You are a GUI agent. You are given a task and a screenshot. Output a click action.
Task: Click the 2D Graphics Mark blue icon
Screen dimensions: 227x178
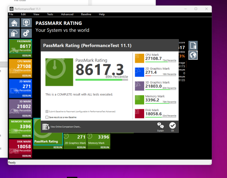(139, 72)
